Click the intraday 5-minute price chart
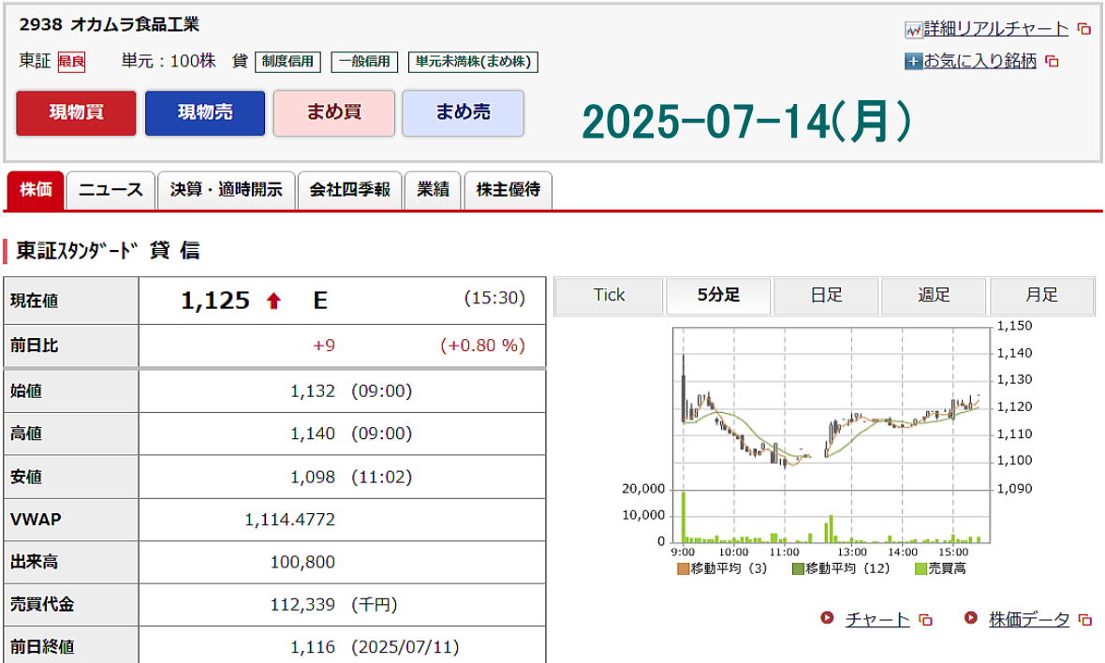The height and width of the screenshot is (663, 1105). pos(832,435)
